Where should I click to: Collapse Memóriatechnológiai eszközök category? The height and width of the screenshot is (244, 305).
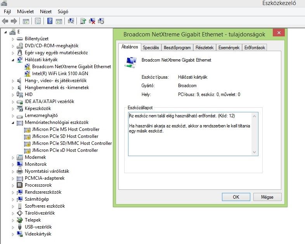pos(13,123)
